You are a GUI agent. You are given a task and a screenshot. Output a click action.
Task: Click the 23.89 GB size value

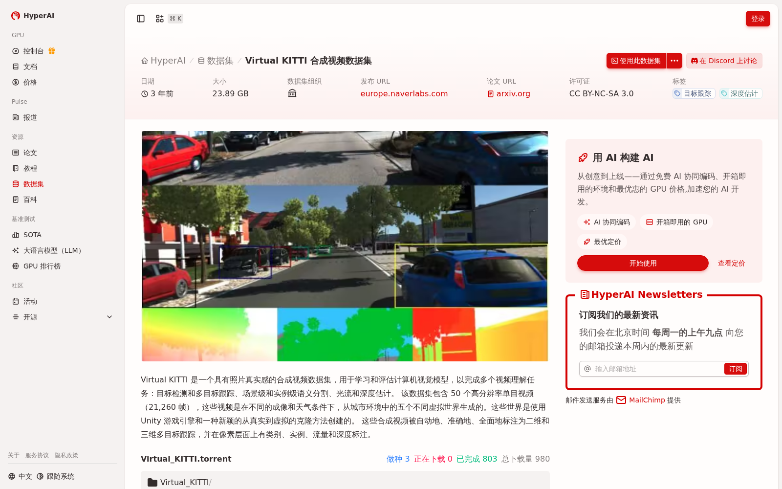tap(230, 93)
